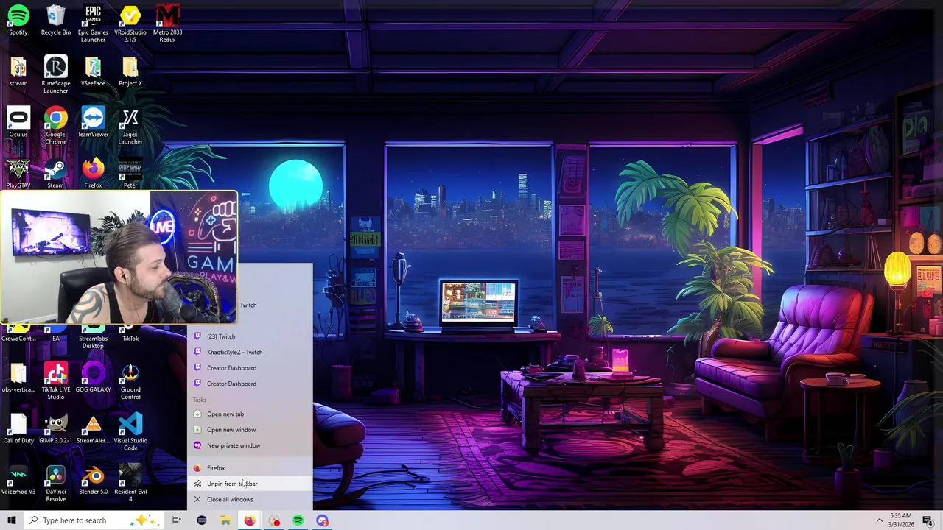Image resolution: width=943 pixels, height=530 pixels.
Task: Select the StreamAlerts desktop shortcut
Action: 93,428
